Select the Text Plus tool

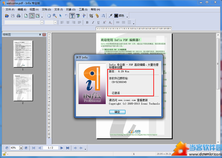[78, 16]
